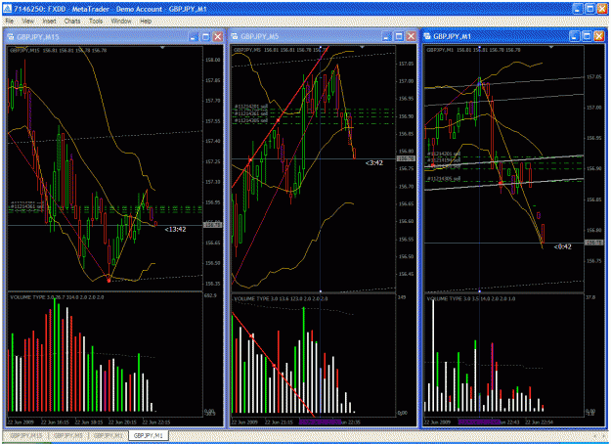Click the candle timer '<0:42' on M1 chart
Screen dimensions: 611x444
pos(563,246)
